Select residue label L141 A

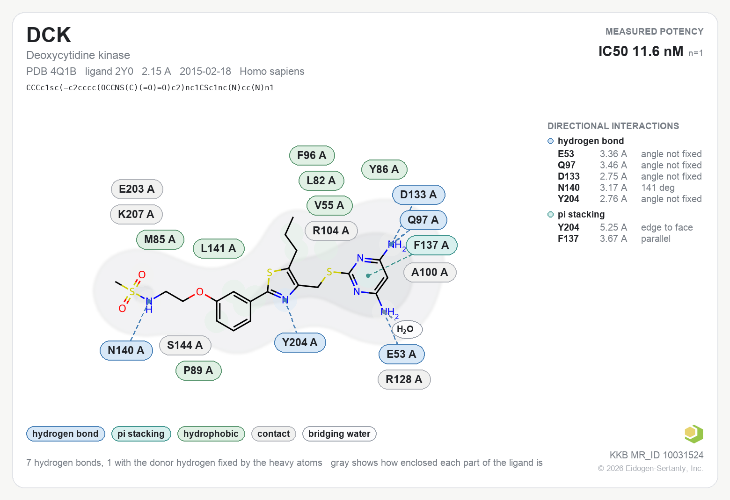(219, 248)
